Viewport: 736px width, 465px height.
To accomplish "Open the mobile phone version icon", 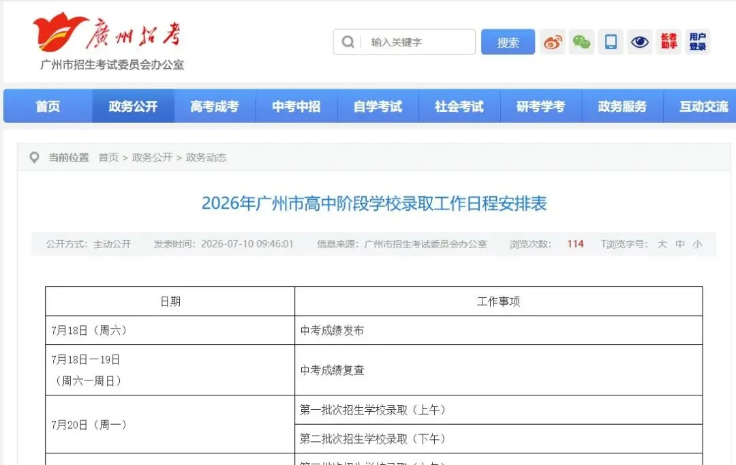I will click(611, 42).
